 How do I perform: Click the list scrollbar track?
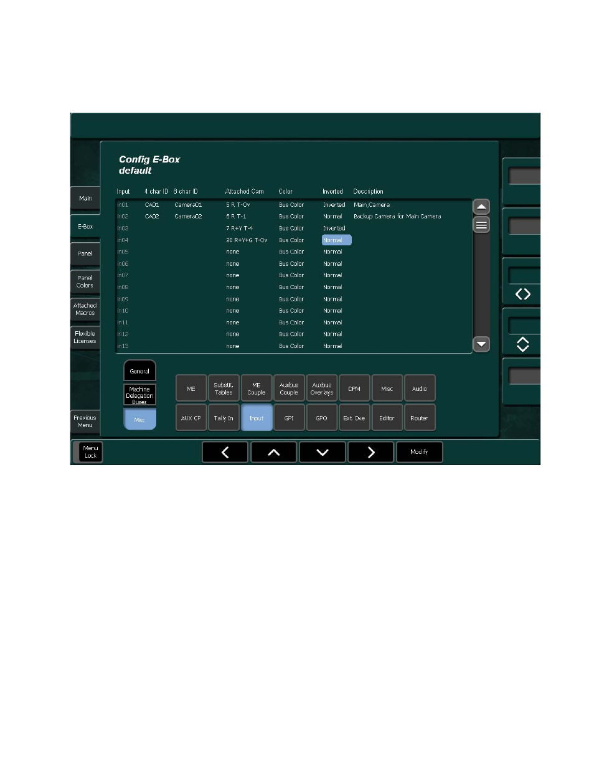coord(481,285)
